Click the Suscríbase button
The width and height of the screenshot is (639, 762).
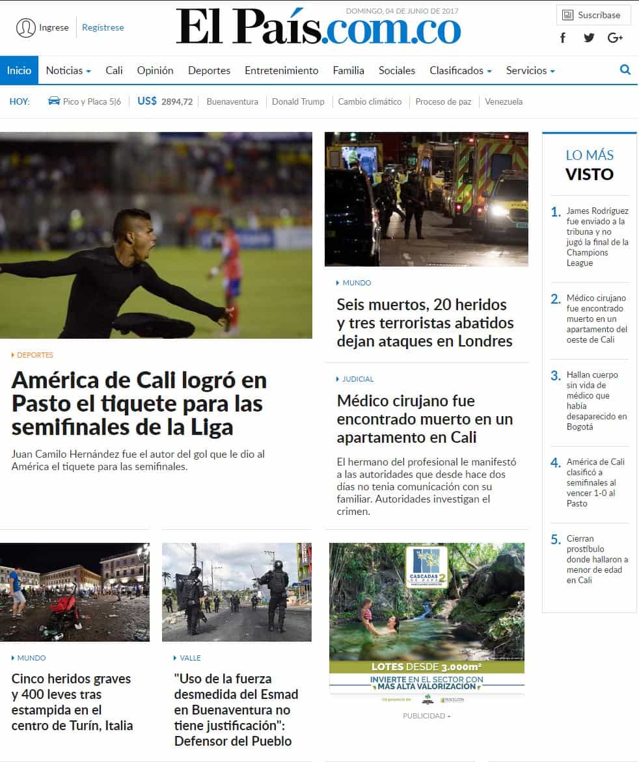(593, 15)
